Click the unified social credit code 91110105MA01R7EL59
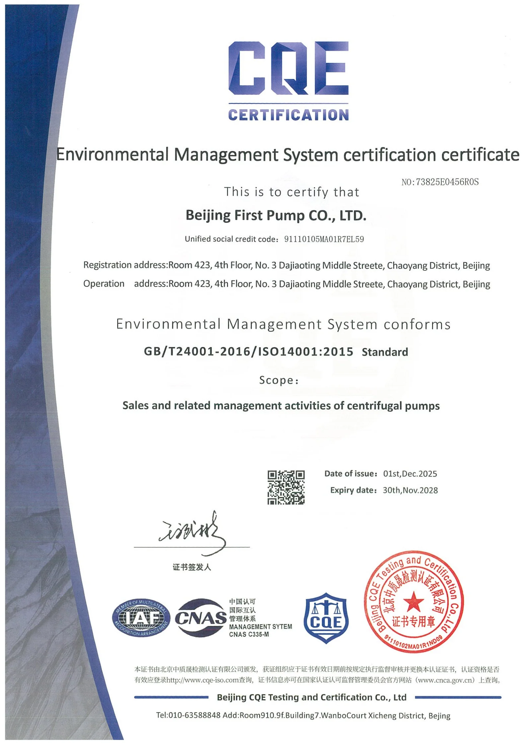 coord(324,239)
